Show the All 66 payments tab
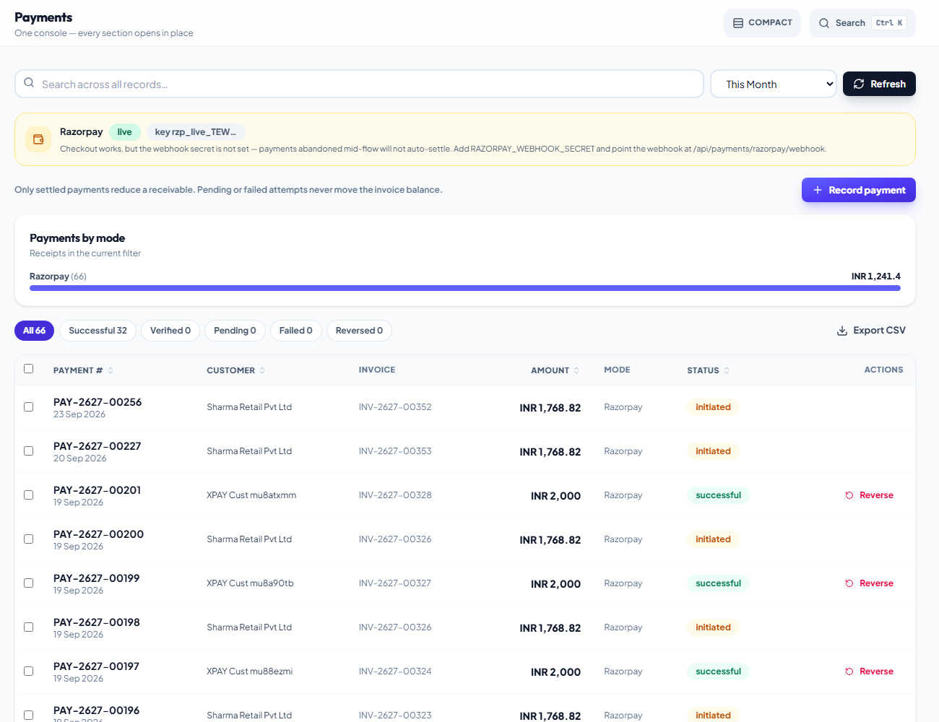The width and height of the screenshot is (939, 722). (x=35, y=331)
